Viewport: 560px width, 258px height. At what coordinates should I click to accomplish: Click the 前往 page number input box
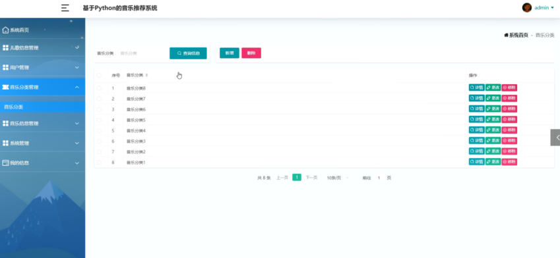tap(379, 178)
